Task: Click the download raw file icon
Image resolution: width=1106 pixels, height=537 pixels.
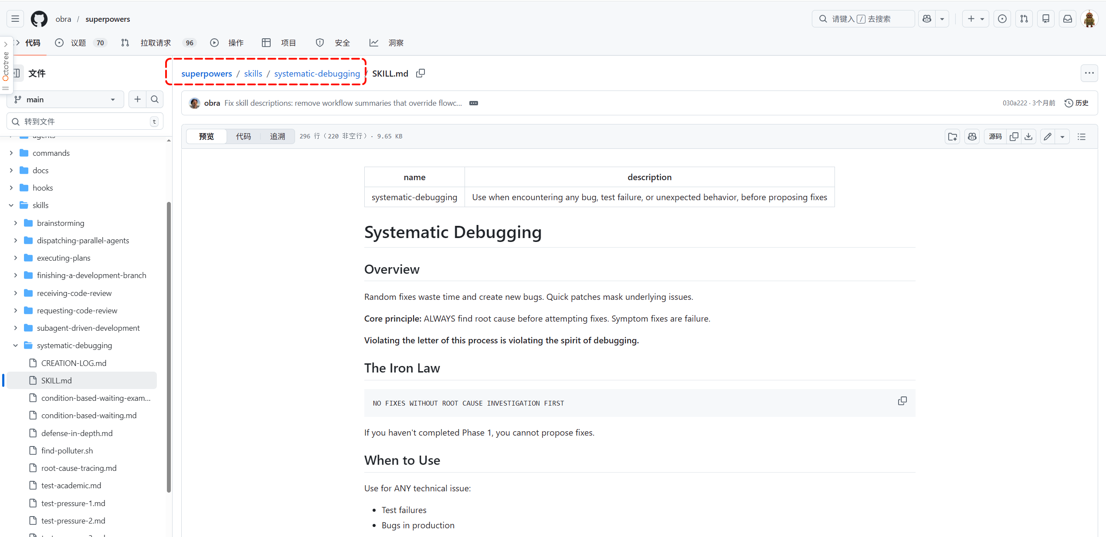Action: (1028, 137)
